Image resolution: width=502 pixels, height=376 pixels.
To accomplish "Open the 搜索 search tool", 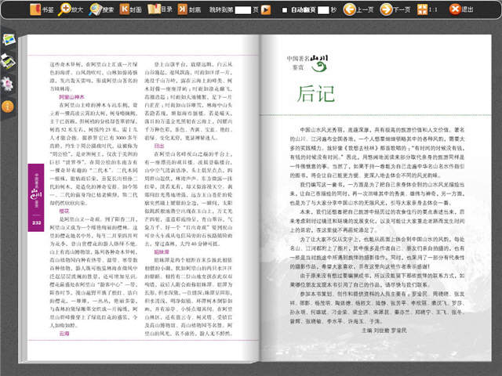I will point(101,9).
